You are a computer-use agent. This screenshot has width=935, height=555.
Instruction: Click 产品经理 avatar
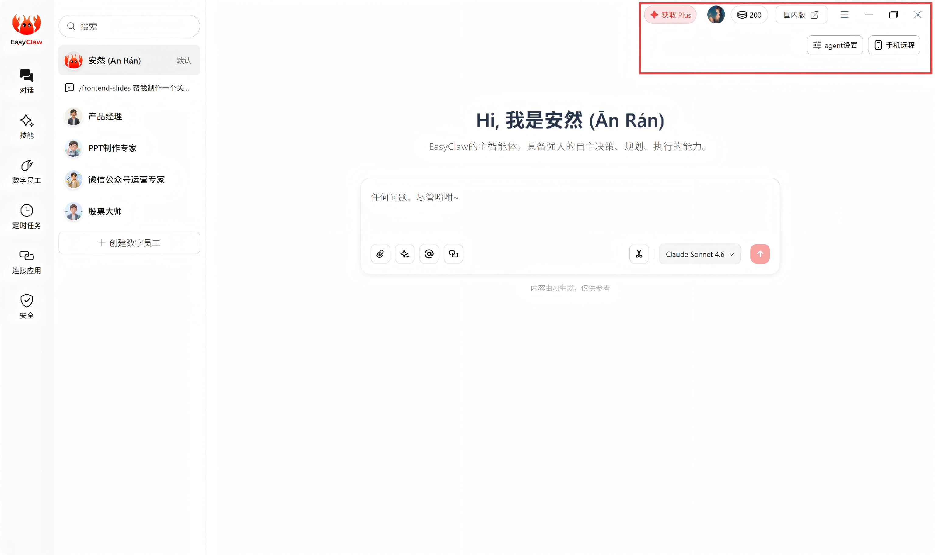click(x=73, y=116)
